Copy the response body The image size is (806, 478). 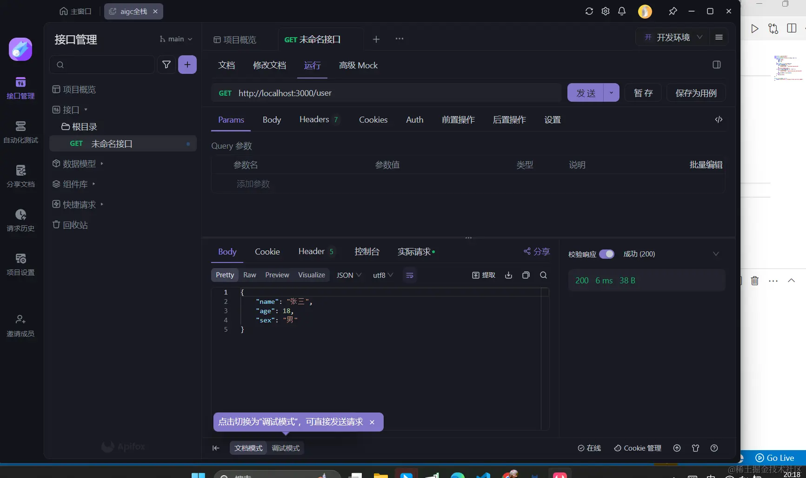point(526,275)
